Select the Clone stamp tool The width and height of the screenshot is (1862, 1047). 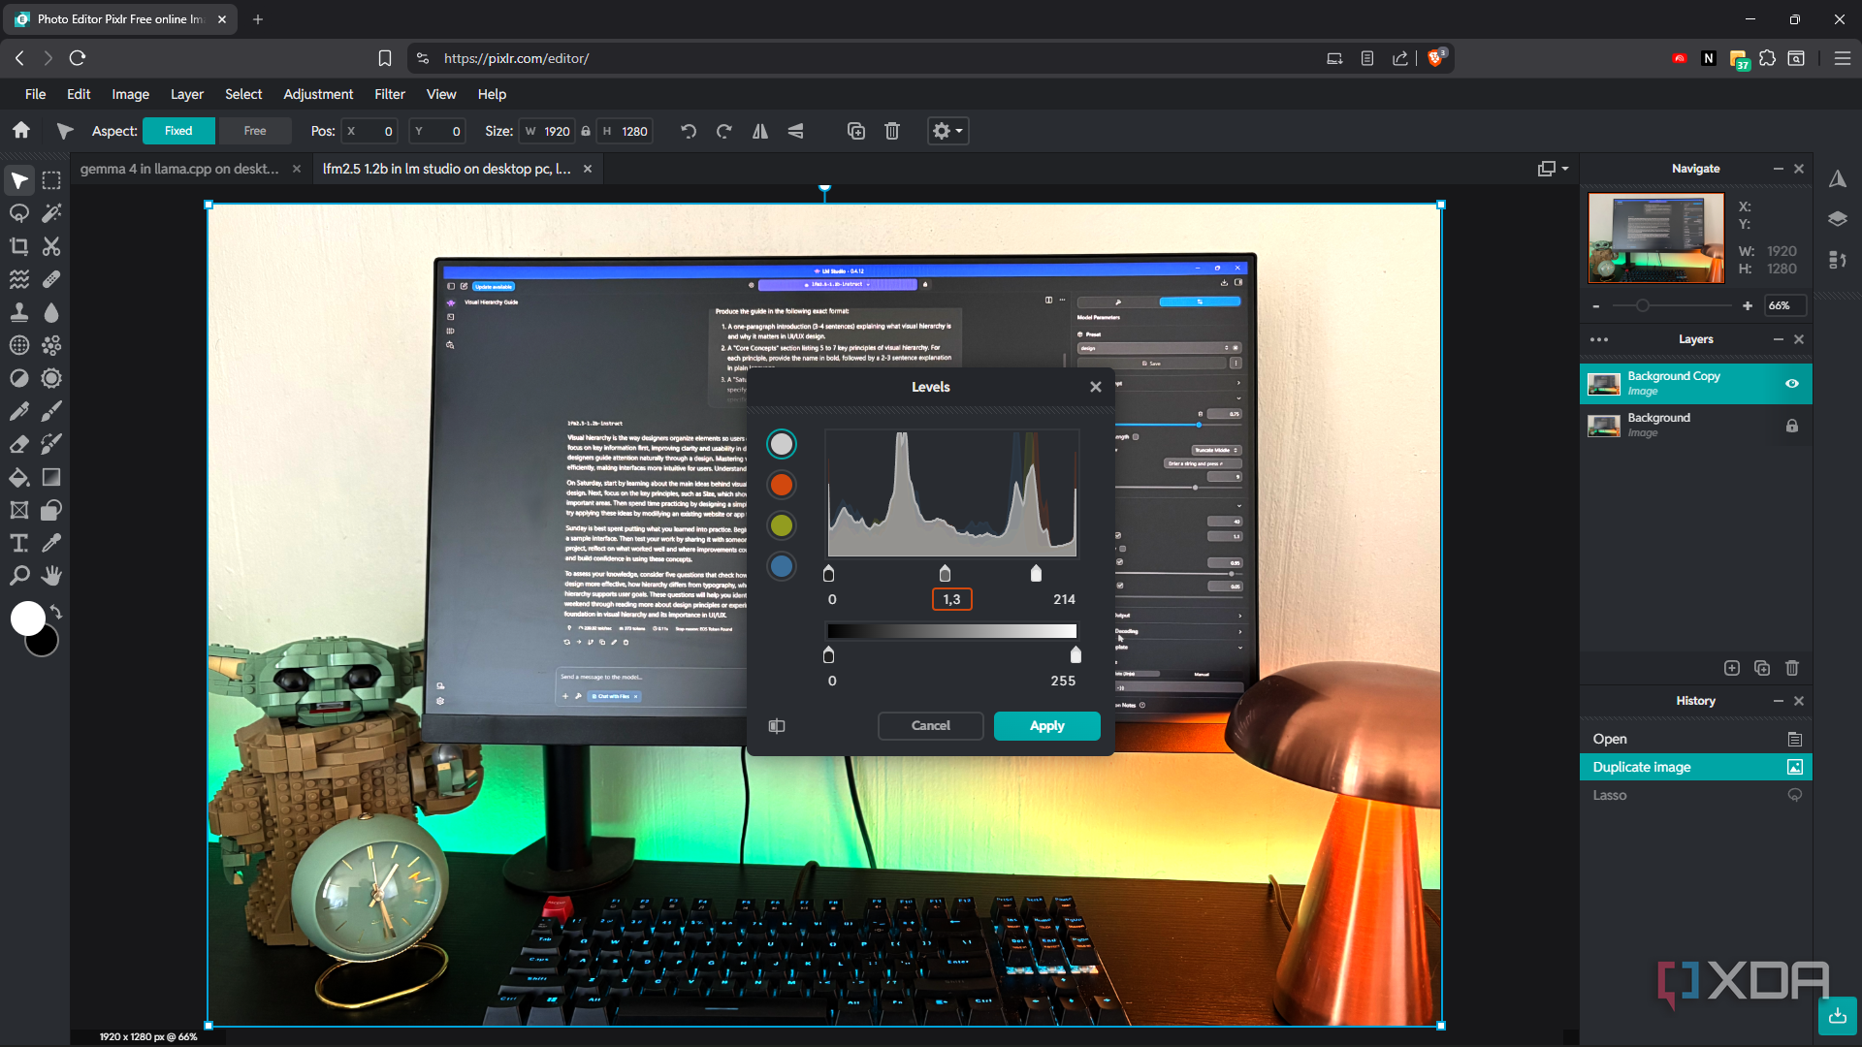(x=18, y=312)
